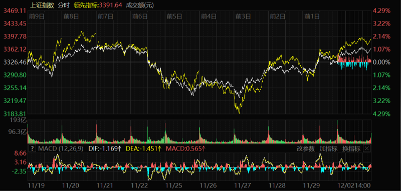Image resolution: width=401 pixels, height=191 pixels.
Task: Click the 3219.47 price axis label
Action: (15, 100)
